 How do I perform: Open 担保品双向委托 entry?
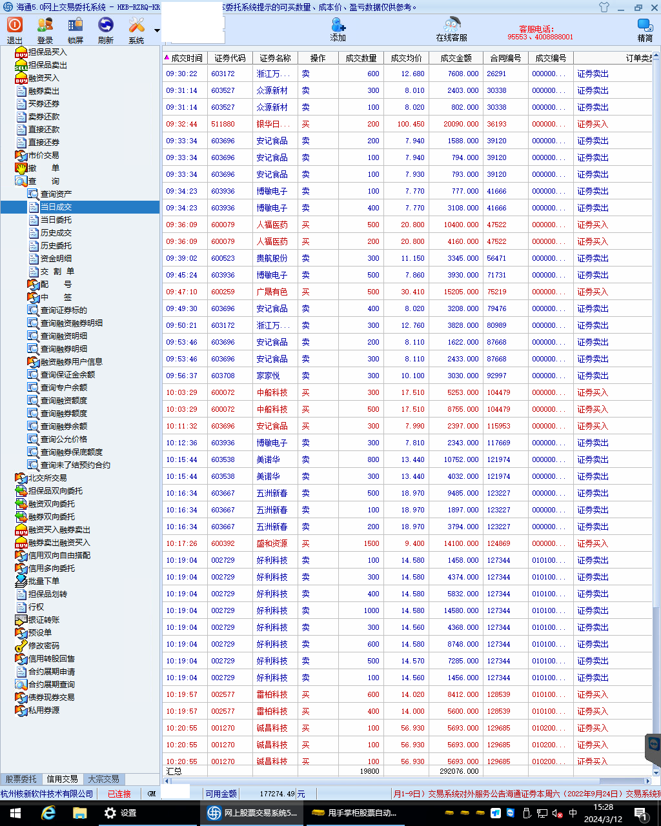pos(55,490)
